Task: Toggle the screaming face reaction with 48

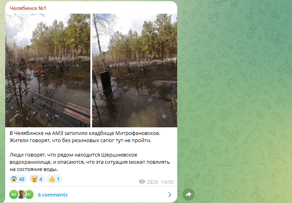Action: click(18, 179)
